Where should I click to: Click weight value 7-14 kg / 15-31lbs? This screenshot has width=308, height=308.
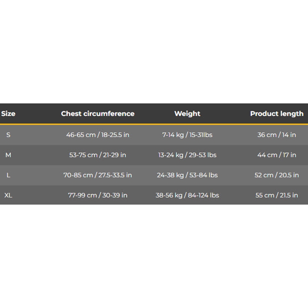187,135
